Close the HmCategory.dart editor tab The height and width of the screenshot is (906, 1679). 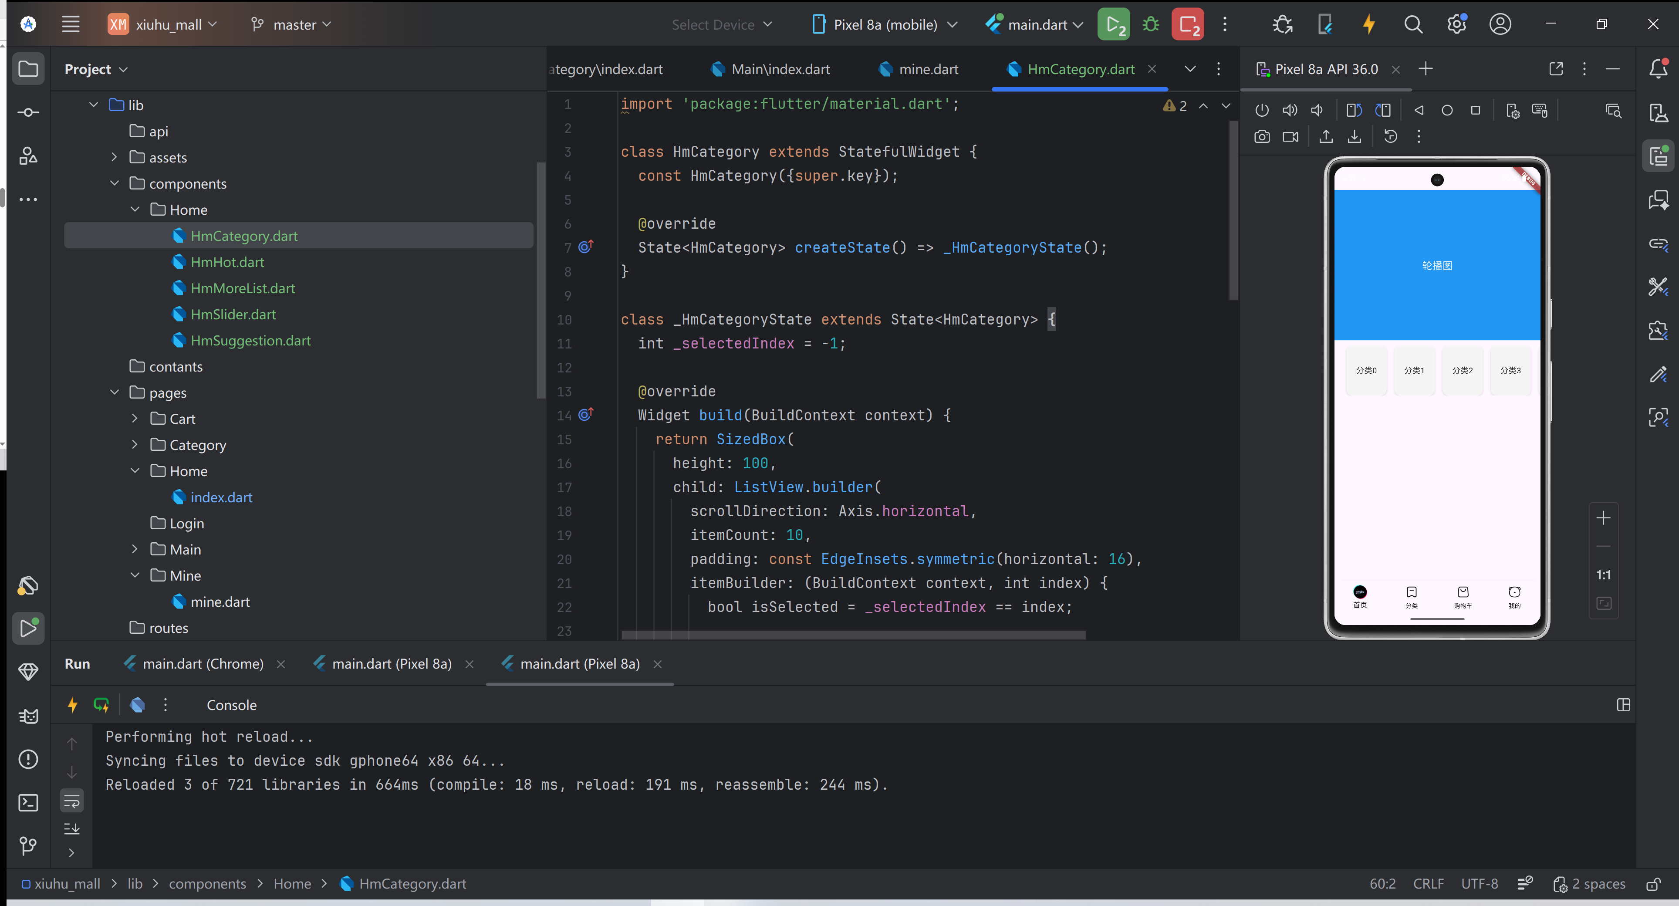[1152, 68]
